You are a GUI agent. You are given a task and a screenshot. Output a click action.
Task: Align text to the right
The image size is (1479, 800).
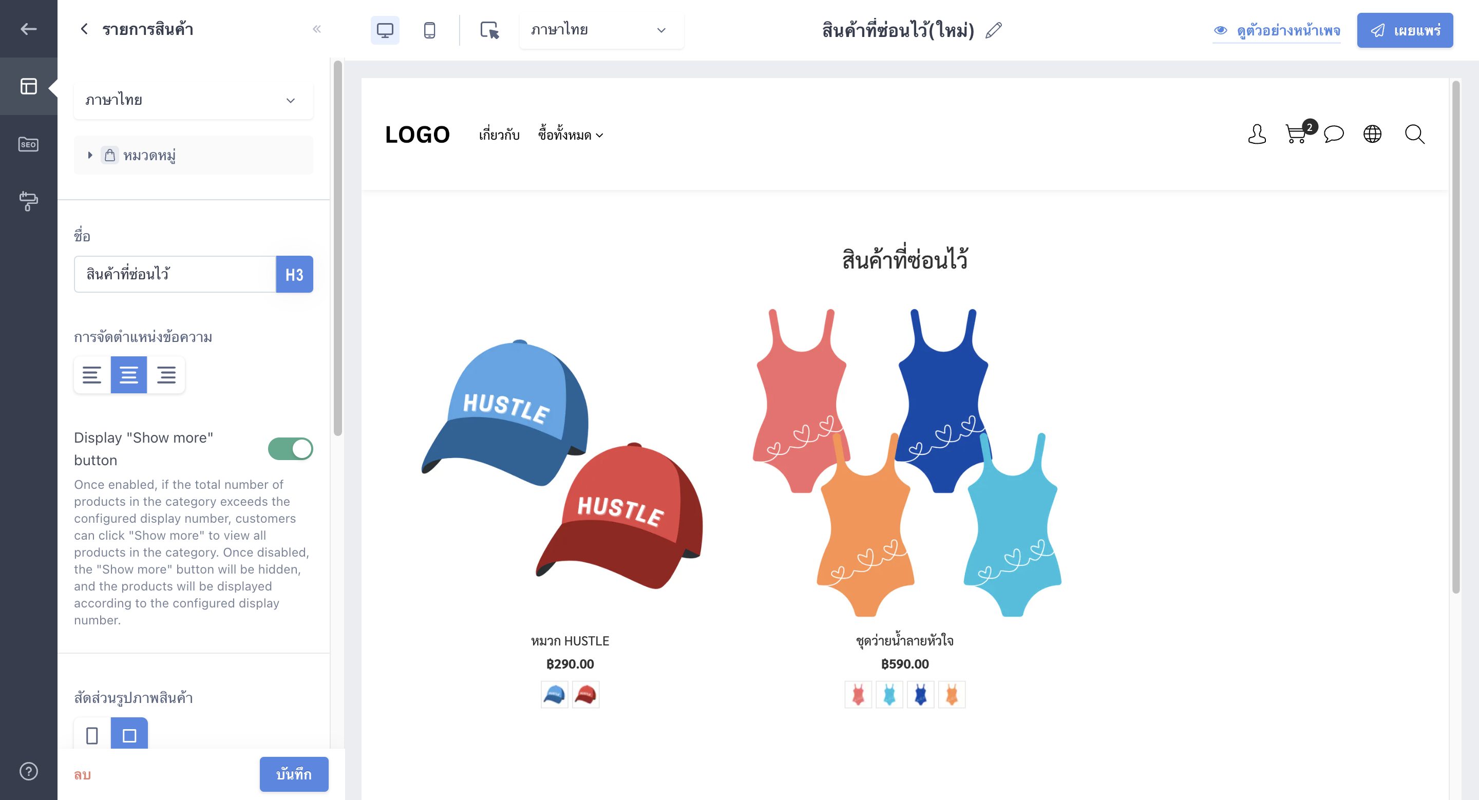coord(166,375)
